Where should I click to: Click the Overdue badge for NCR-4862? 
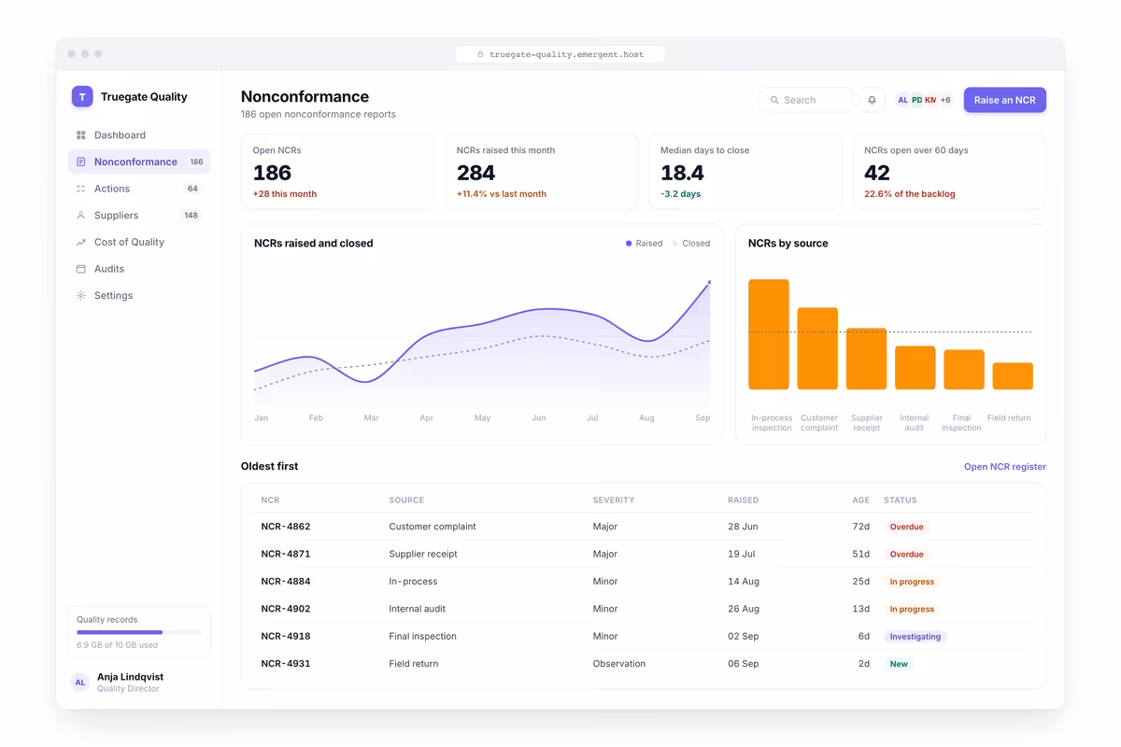[906, 527]
